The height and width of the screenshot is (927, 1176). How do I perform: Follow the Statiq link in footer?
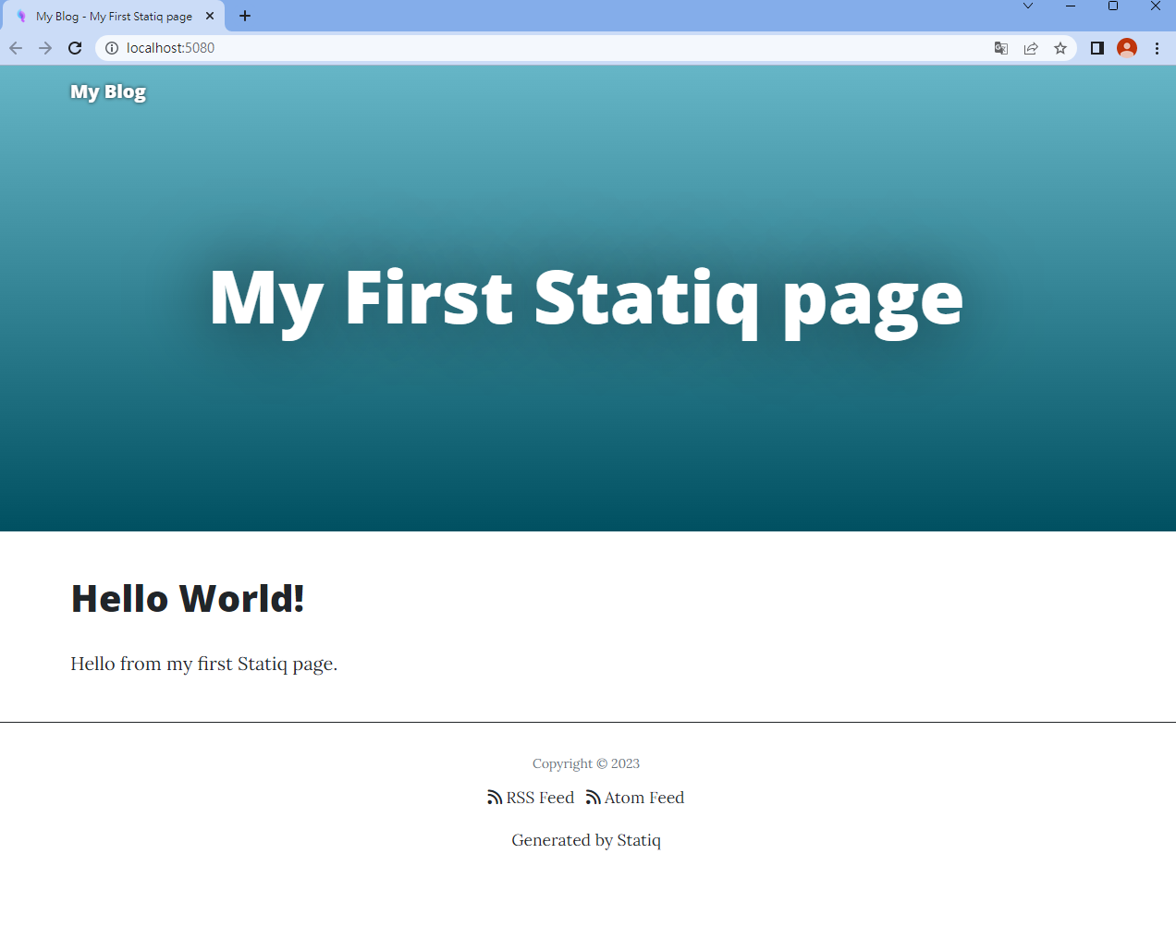pos(639,840)
